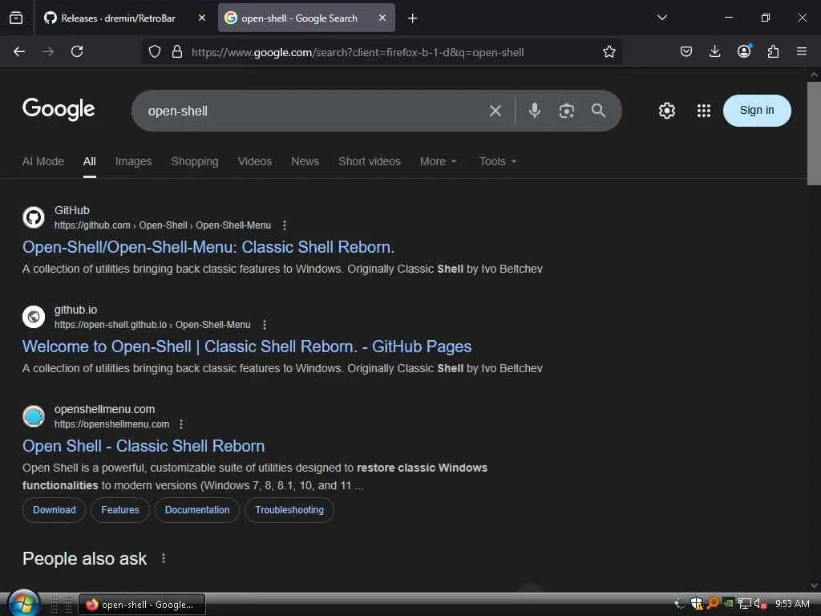Open options dots for github.io result
This screenshot has width=821, height=616.
click(265, 325)
